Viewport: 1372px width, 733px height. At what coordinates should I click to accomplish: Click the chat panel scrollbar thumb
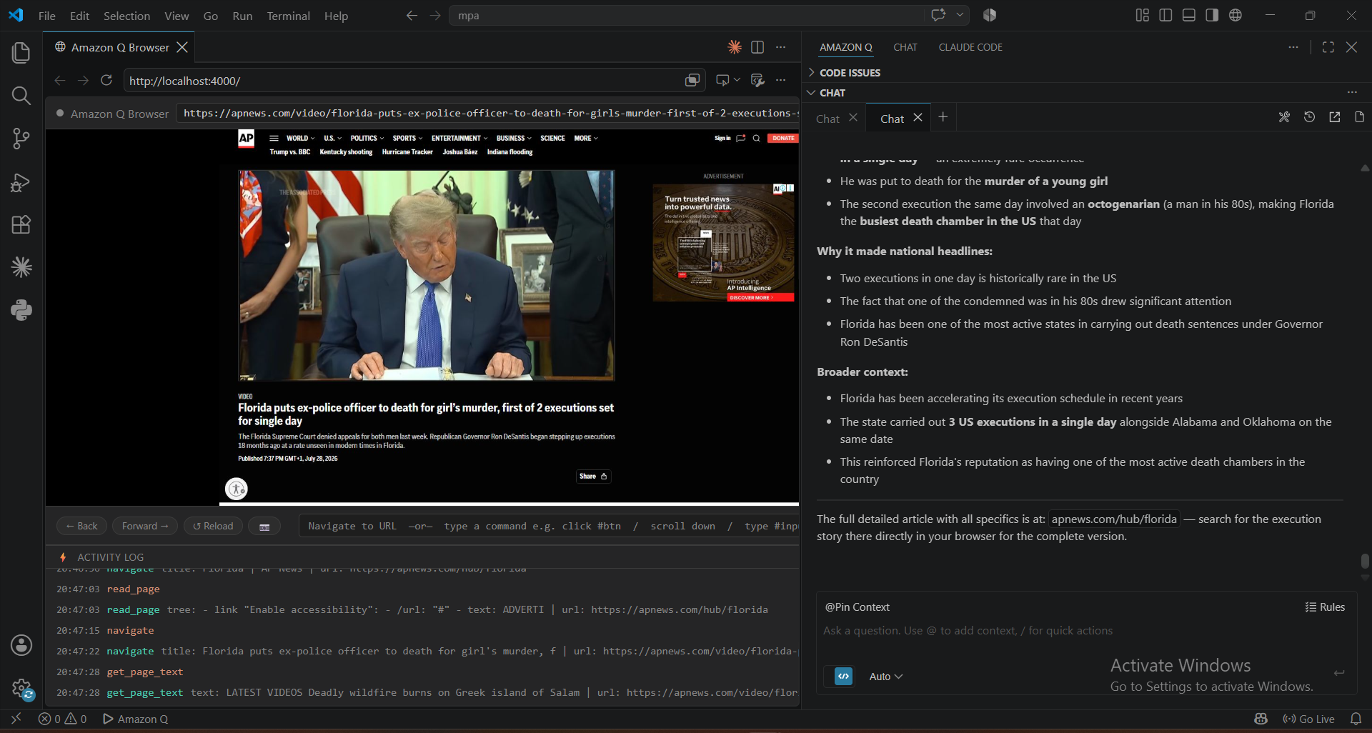tap(1365, 561)
